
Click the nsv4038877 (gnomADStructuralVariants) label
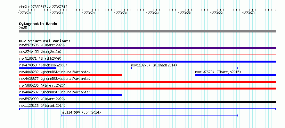click(55, 79)
